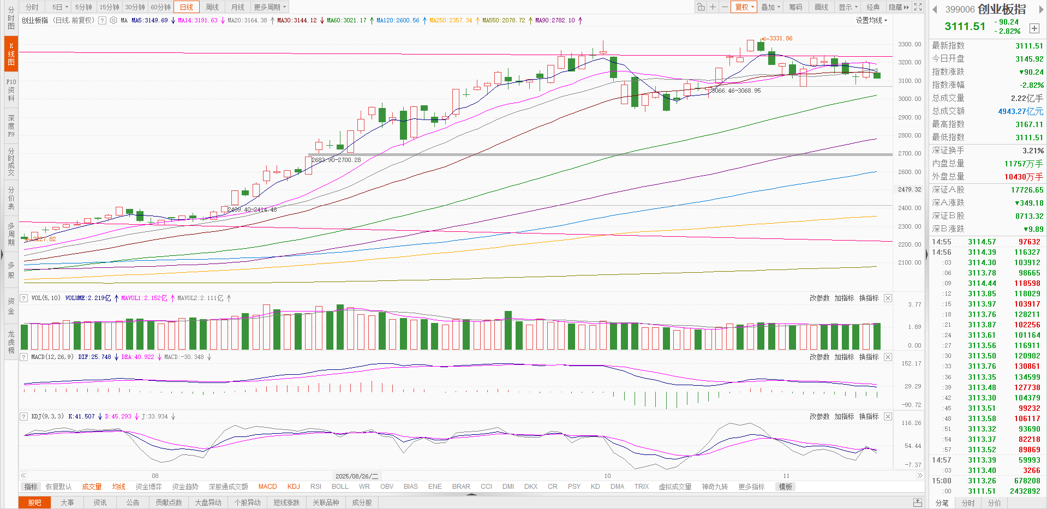This screenshot has height=509, width=1047.
Task: Click 改参数 in KDJ panel
Action: (819, 416)
